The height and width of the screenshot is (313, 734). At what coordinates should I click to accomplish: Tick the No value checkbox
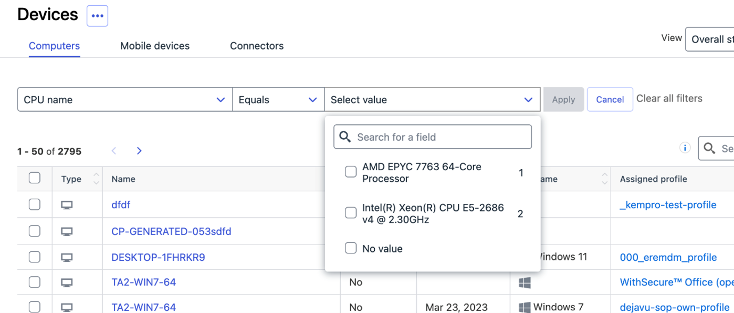(351, 248)
